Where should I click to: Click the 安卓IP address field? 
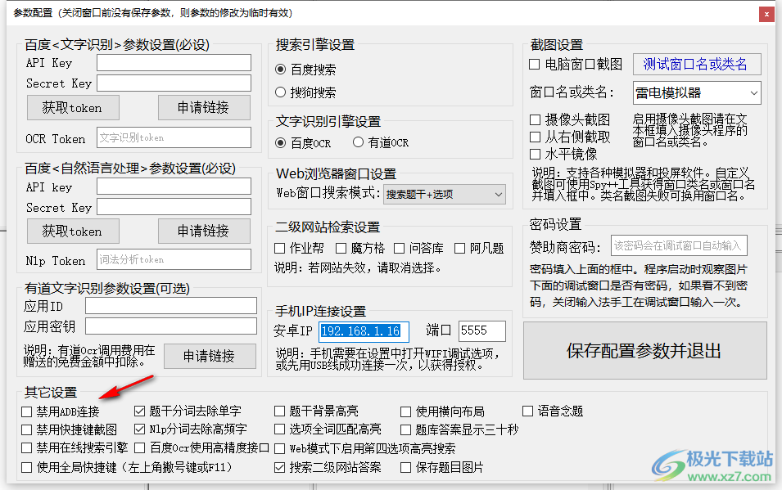click(364, 331)
